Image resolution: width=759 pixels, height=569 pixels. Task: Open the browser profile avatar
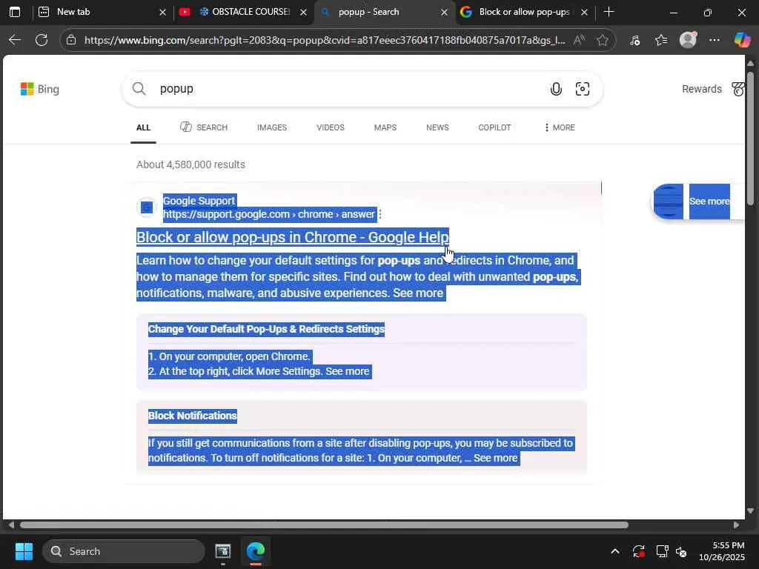tap(688, 40)
